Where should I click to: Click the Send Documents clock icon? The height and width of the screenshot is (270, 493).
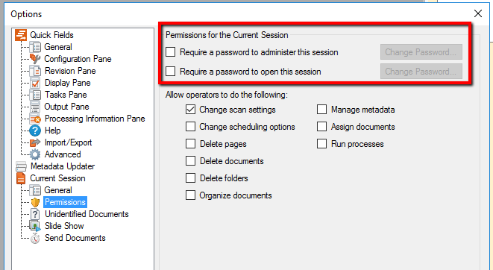35,238
